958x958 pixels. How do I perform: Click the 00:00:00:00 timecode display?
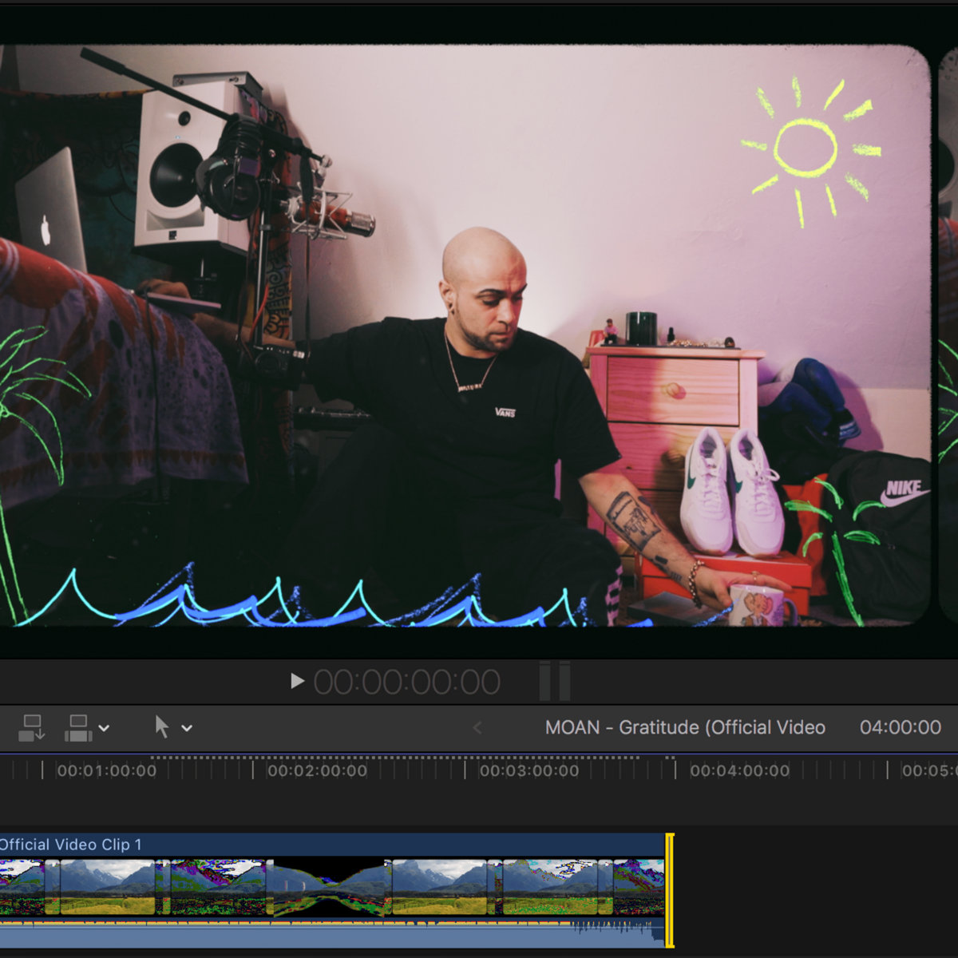click(x=406, y=682)
